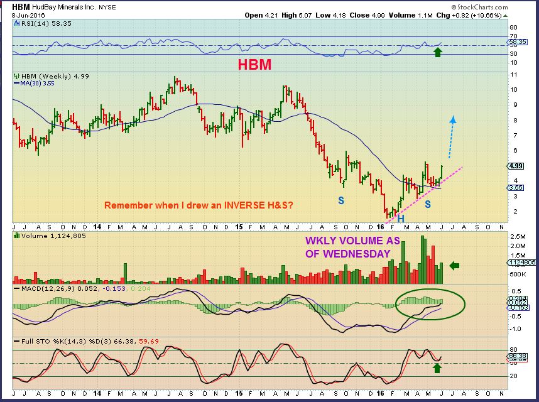Click the 'Remember when I drew an INVERSE H&S?' note

click(199, 205)
